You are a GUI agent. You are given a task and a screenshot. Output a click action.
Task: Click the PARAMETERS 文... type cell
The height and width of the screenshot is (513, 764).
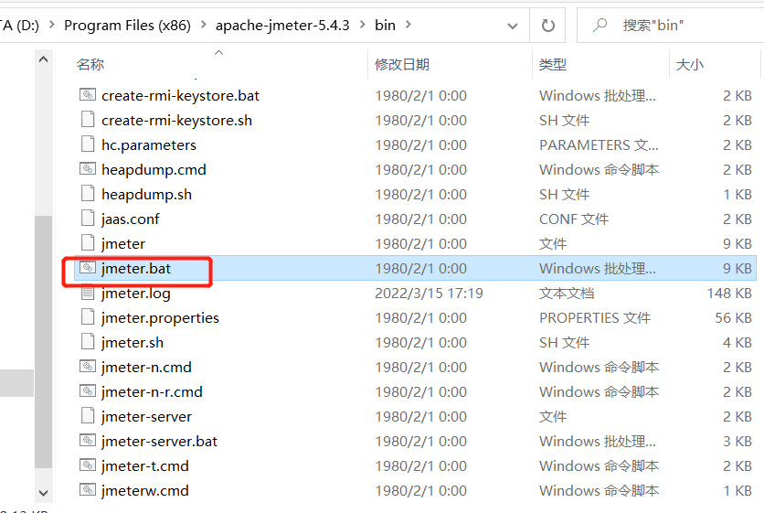(599, 145)
